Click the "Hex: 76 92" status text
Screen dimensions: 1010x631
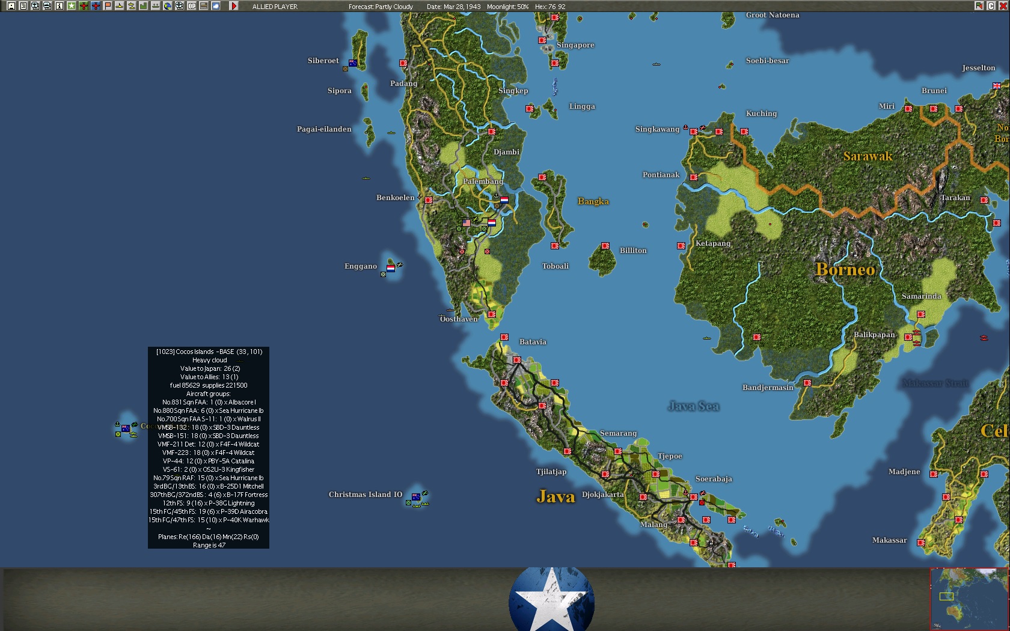tap(550, 7)
